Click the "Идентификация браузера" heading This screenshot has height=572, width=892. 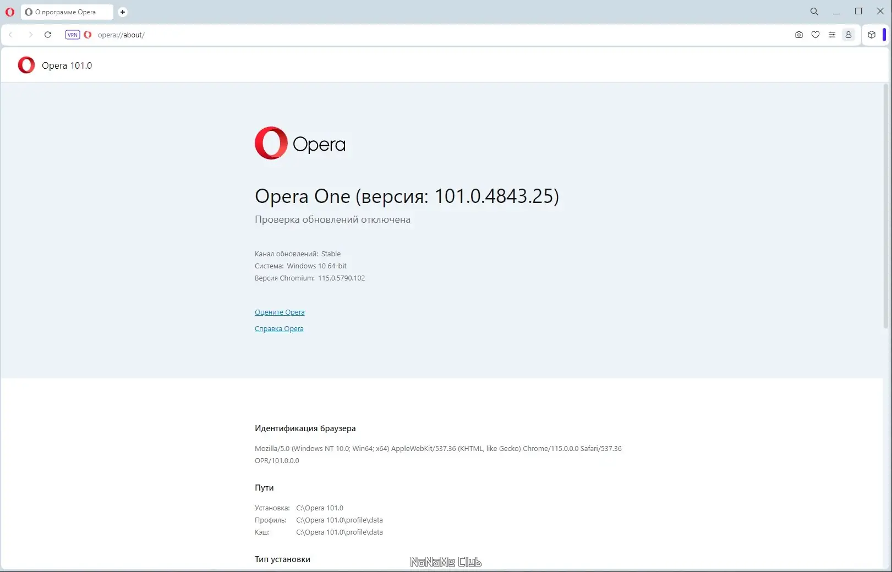pyautogui.click(x=305, y=428)
